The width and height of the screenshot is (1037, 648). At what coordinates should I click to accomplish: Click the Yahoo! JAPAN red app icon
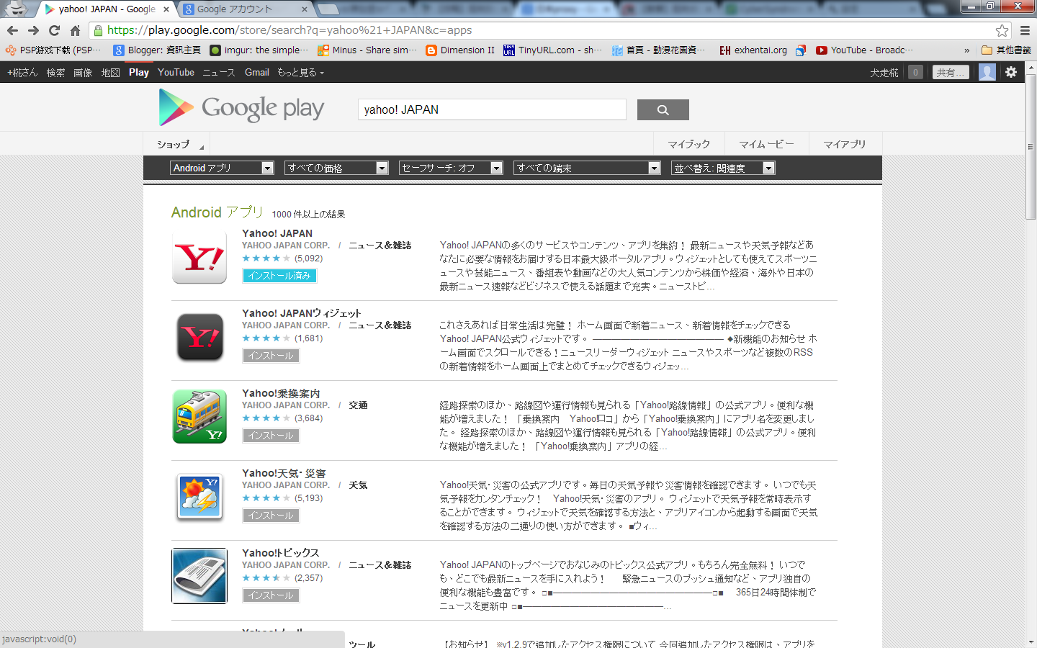(x=199, y=258)
